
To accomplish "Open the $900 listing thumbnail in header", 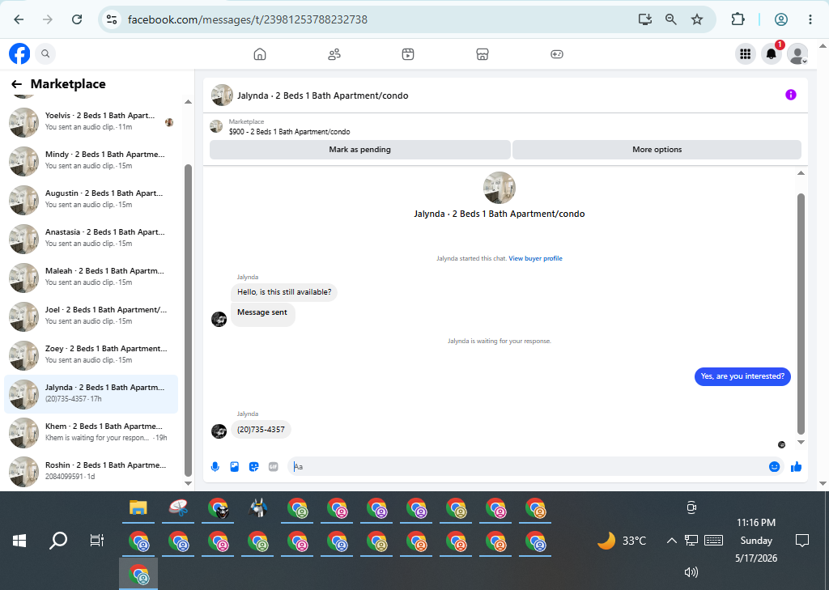I will point(216,126).
